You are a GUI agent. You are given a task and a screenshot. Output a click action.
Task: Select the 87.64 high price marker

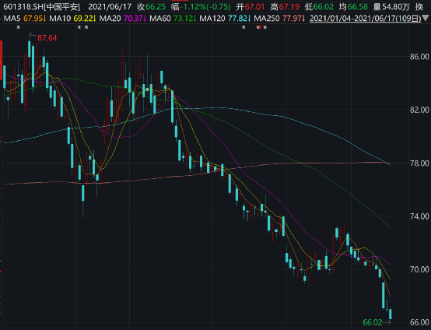coord(47,38)
